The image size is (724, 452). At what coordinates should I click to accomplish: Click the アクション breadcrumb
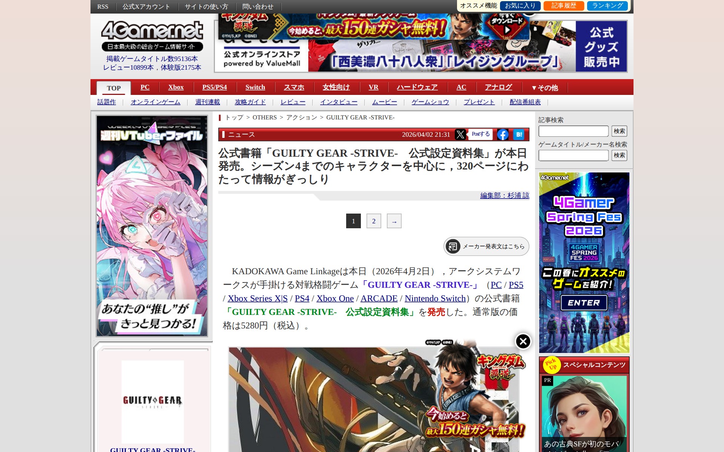(x=302, y=118)
